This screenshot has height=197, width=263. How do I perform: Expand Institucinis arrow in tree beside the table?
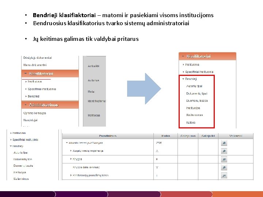[11, 133]
